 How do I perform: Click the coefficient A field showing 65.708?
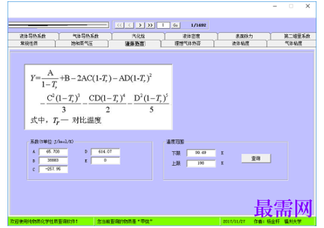pyautogui.click(x=53, y=152)
